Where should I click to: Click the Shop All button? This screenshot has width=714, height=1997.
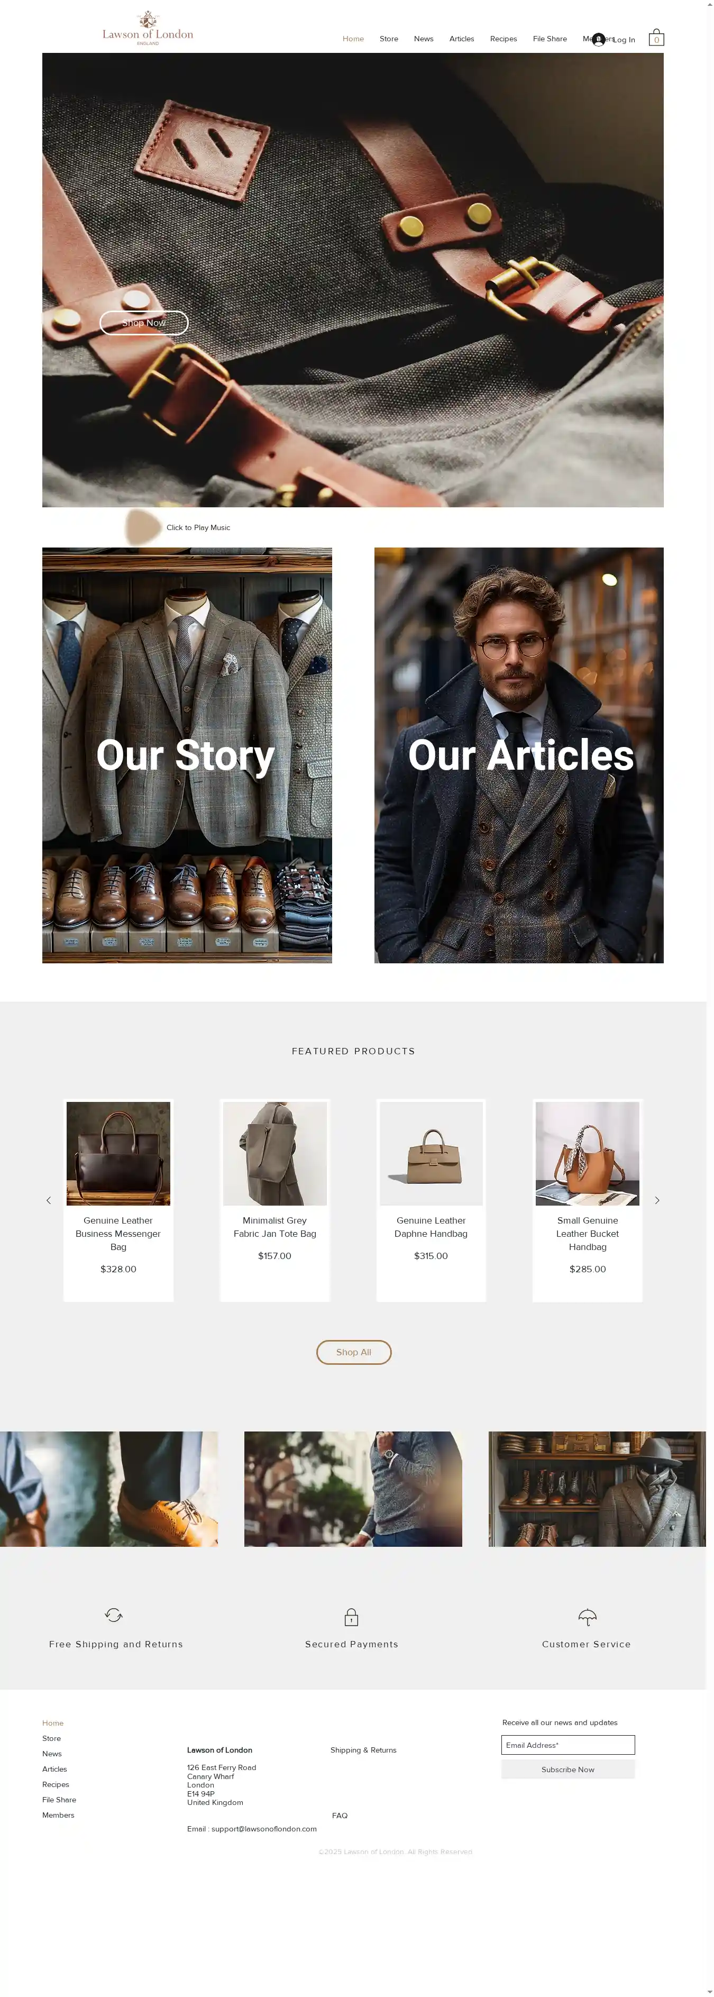353,1352
